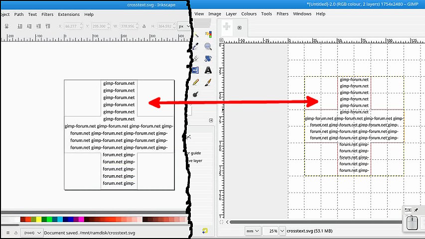Click the 25% zoom field in GIMP
This screenshot has width=425, height=239.
271,231
